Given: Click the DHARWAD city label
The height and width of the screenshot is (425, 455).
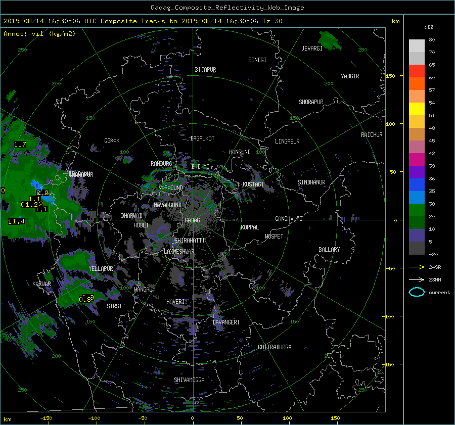Looking at the screenshot, I should click(x=131, y=216).
